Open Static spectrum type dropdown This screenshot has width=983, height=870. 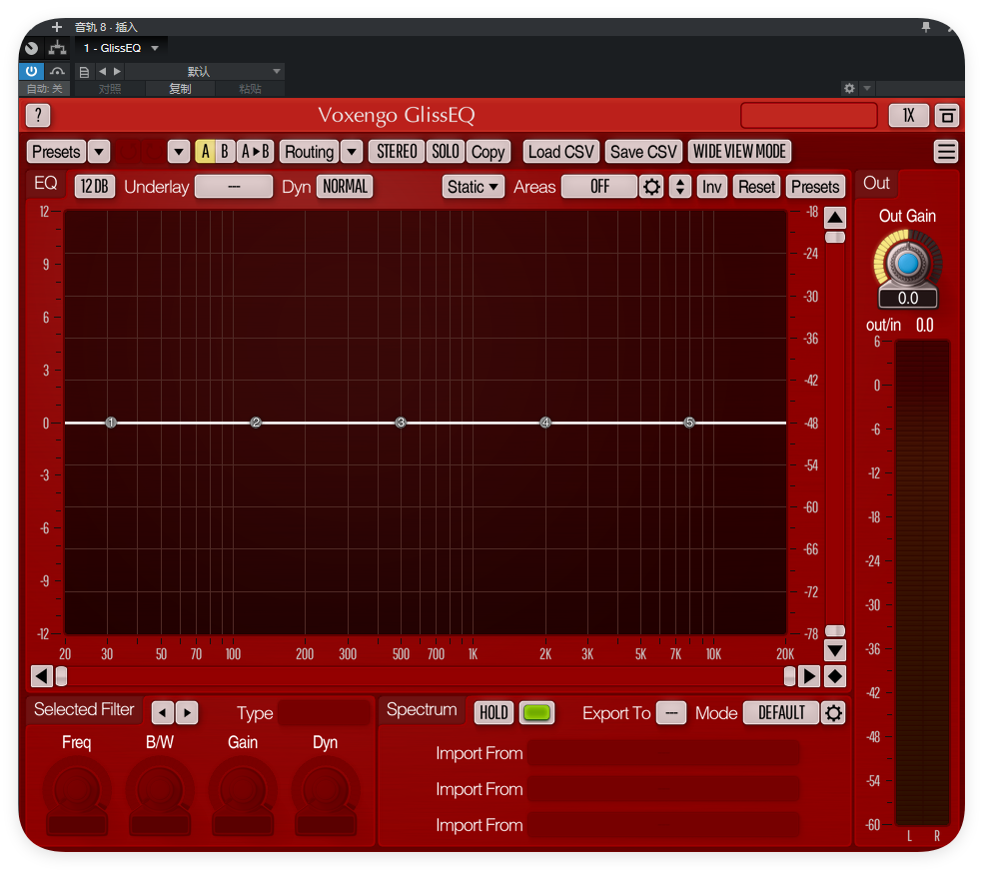[x=474, y=187]
